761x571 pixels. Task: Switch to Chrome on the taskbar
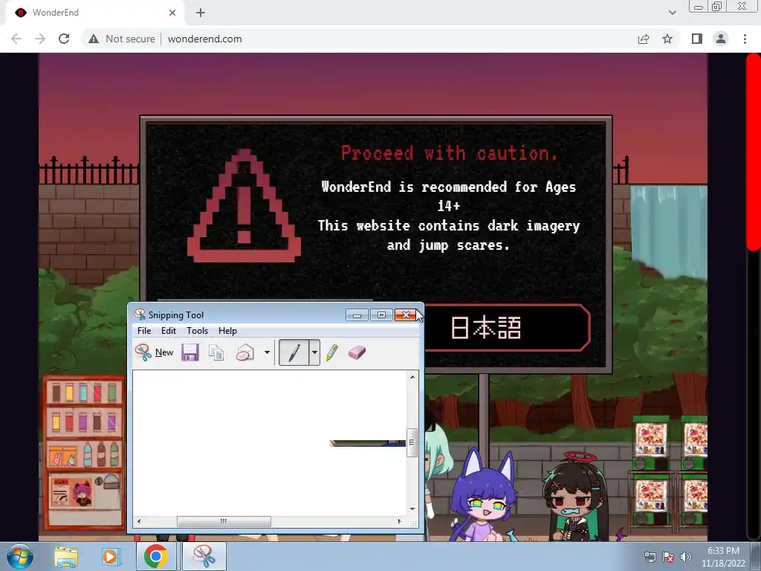tap(156, 557)
